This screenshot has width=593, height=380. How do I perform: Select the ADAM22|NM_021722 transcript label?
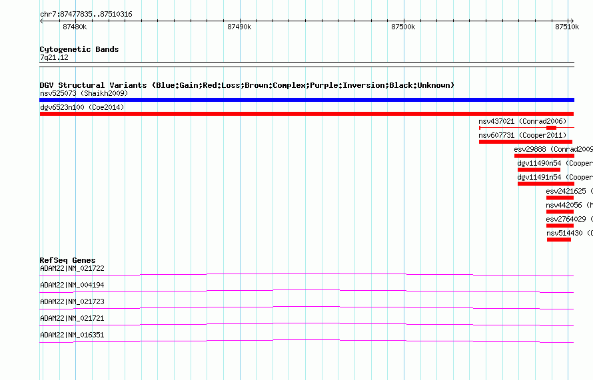72,269
